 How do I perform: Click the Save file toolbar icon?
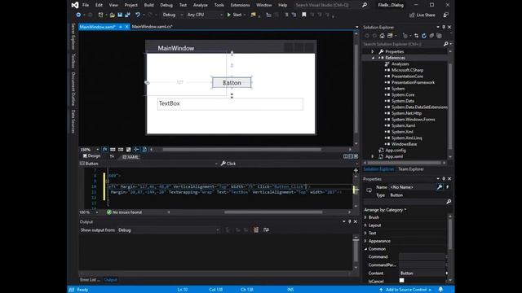point(120,15)
